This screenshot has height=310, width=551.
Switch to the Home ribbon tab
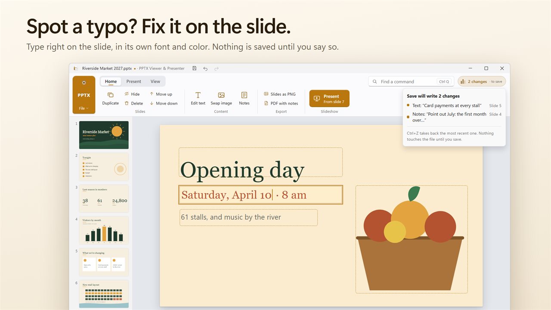[111, 81]
